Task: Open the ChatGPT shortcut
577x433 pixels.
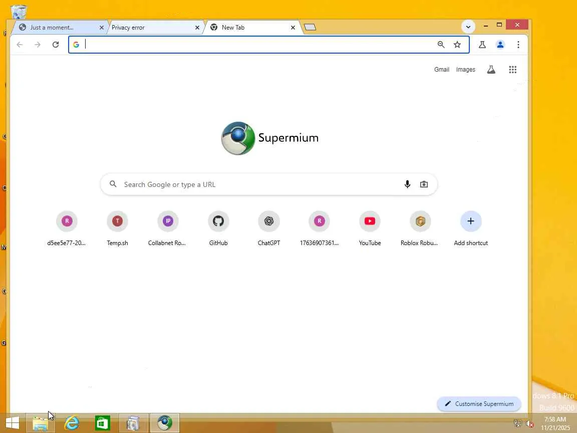Action: [268, 229]
